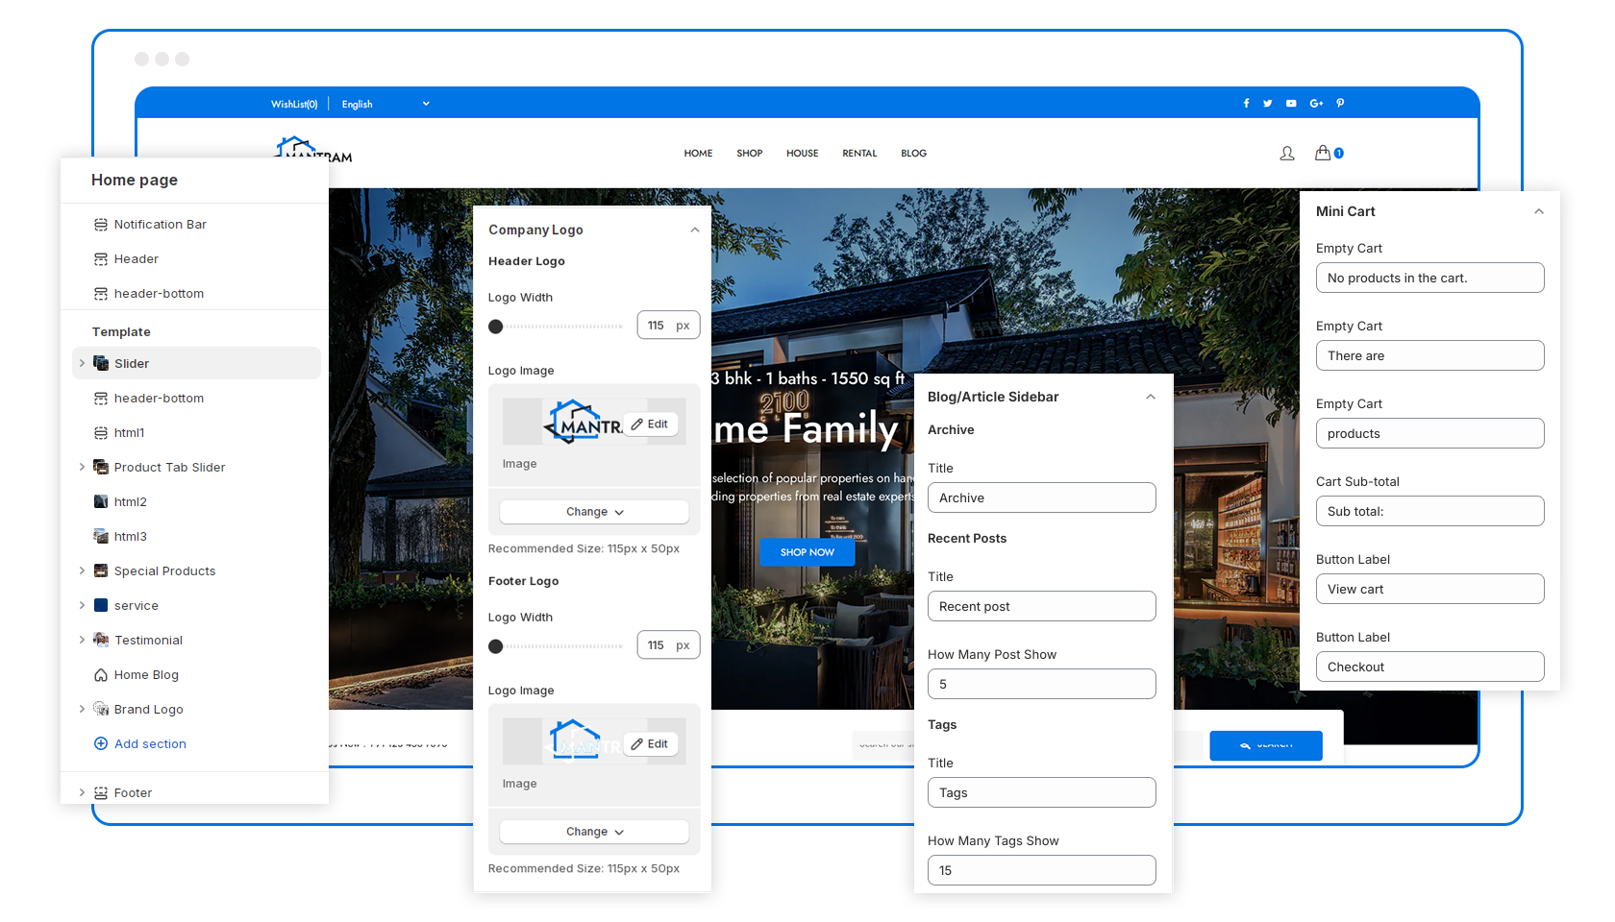
Task: Open the user account icon
Action: point(1287,154)
